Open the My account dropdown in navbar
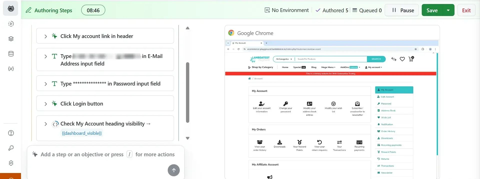The width and height of the screenshot is (480, 179). [373, 67]
